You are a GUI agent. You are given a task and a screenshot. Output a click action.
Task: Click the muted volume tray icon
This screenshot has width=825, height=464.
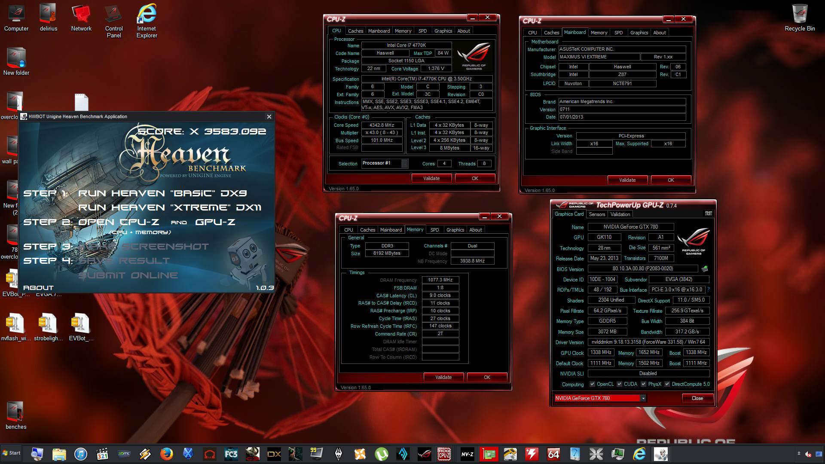[808, 454]
